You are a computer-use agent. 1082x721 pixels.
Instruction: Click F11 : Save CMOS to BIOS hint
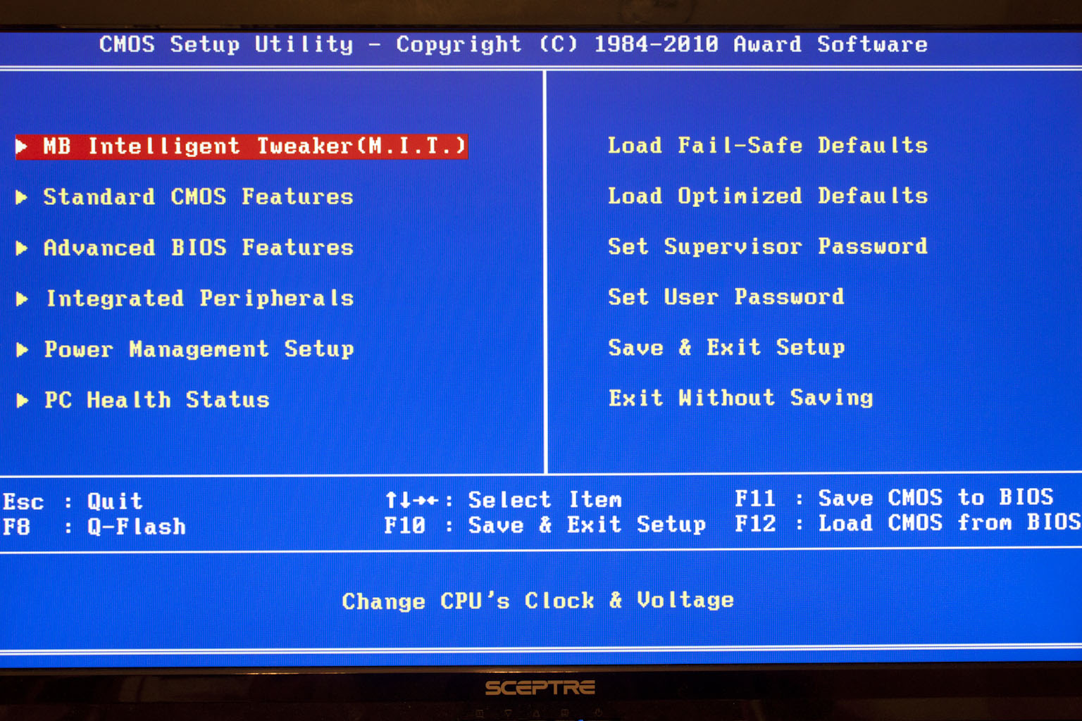894,498
